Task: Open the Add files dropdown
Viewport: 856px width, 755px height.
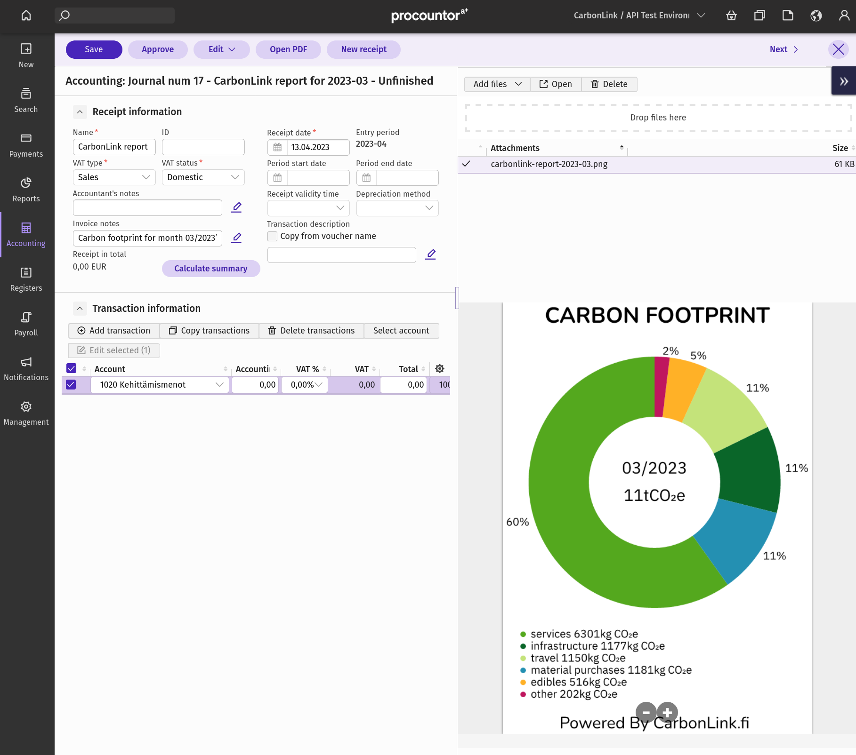Action: [x=497, y=84]
